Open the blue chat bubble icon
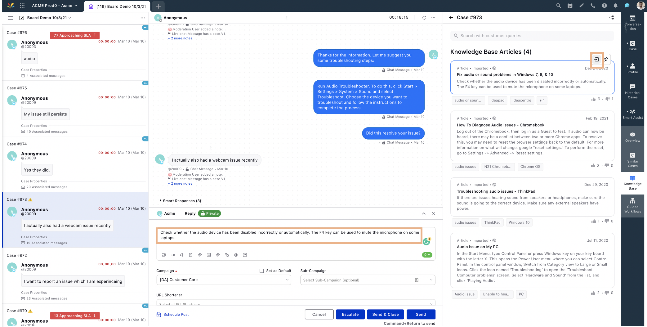The image size is (647, 327). [627, 6]
